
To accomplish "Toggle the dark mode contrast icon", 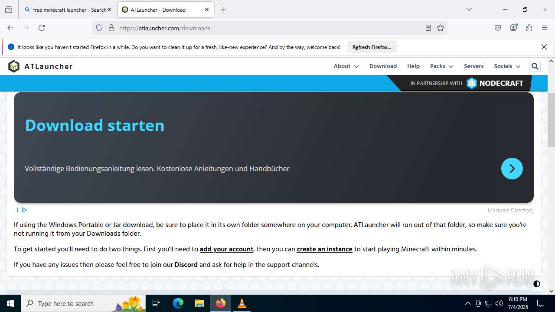I will [537, 284].
